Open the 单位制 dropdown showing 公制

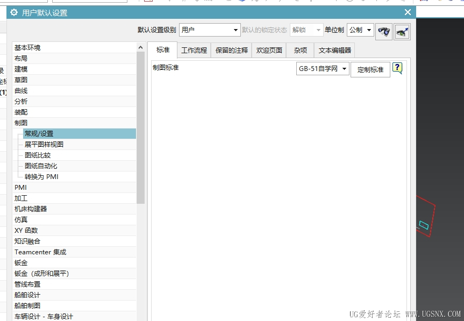360,30
